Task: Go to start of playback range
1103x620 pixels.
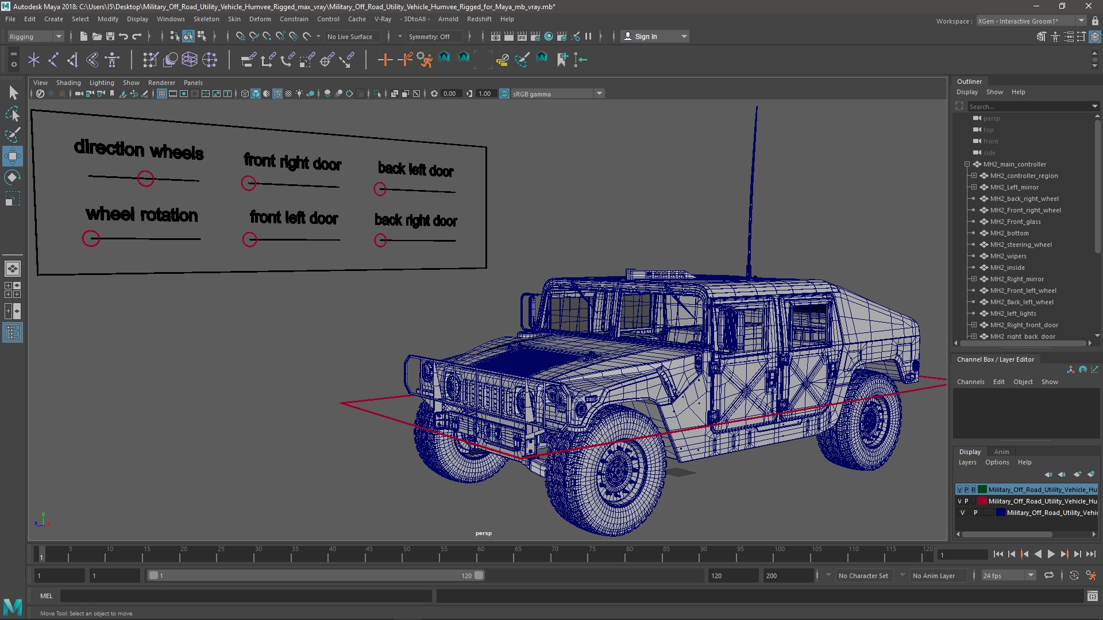Action: [998, 554]
